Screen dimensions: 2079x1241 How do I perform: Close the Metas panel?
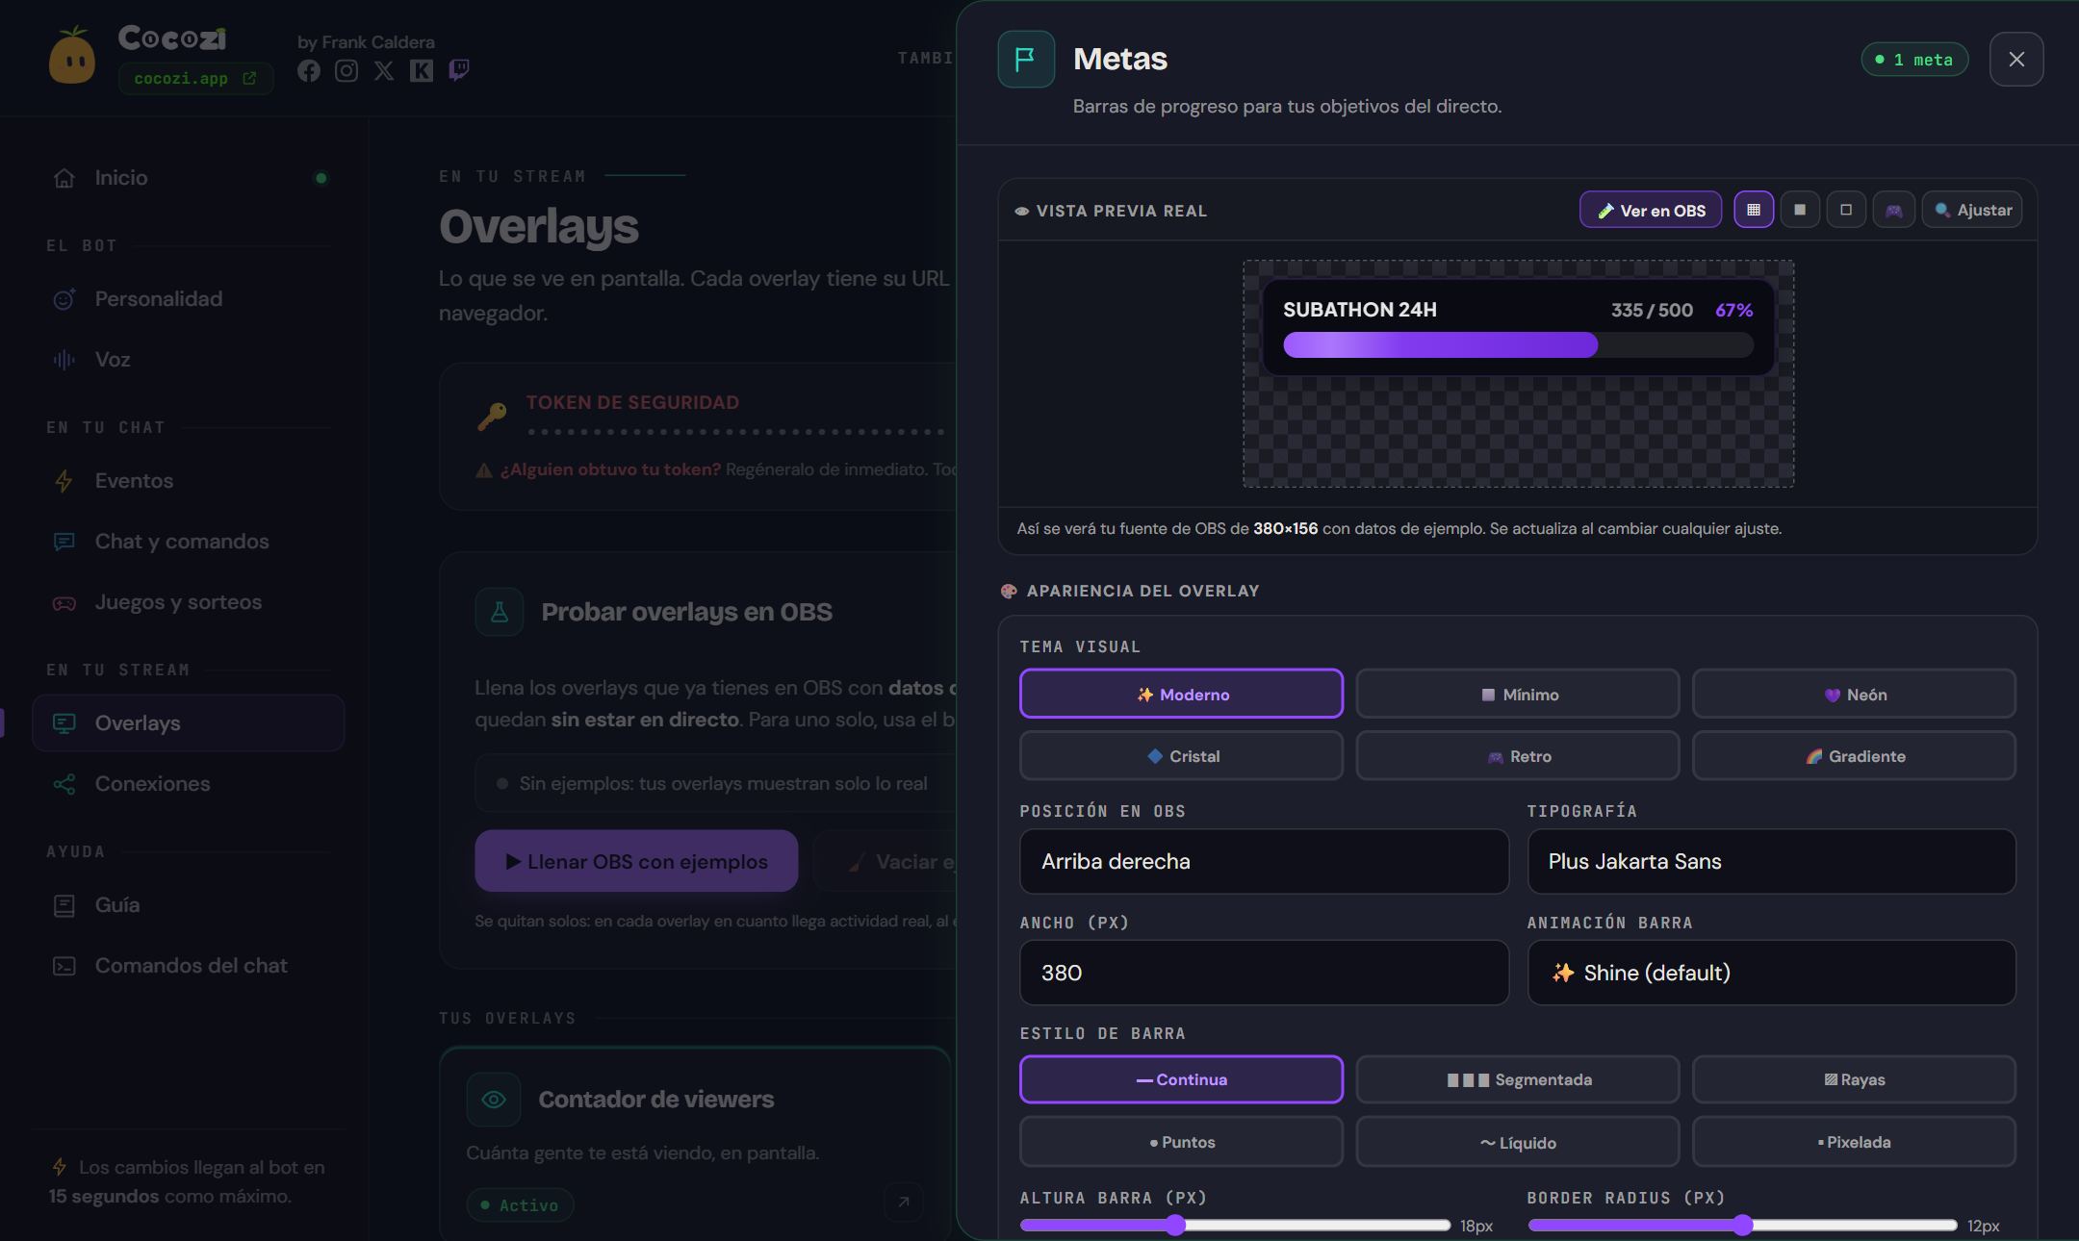tap(2016, 60)
